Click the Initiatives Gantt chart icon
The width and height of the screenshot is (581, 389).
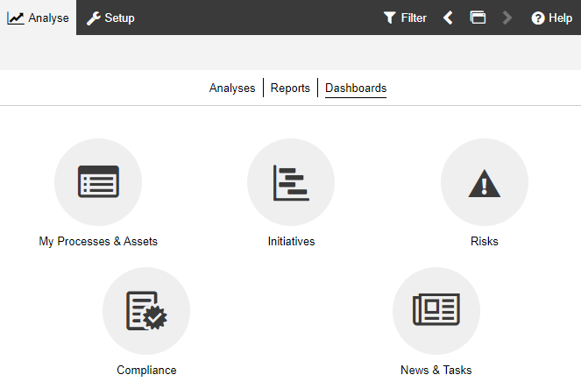pos(291,182)
